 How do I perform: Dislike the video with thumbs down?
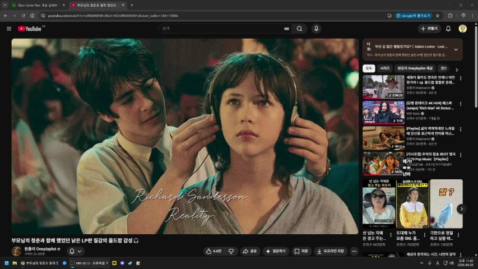click(x=231, y=251)
